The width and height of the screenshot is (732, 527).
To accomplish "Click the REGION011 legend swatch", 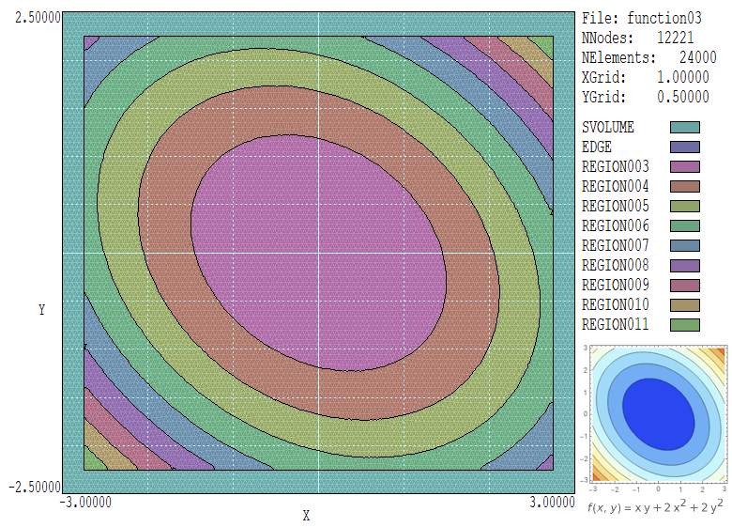I will 685,325.
